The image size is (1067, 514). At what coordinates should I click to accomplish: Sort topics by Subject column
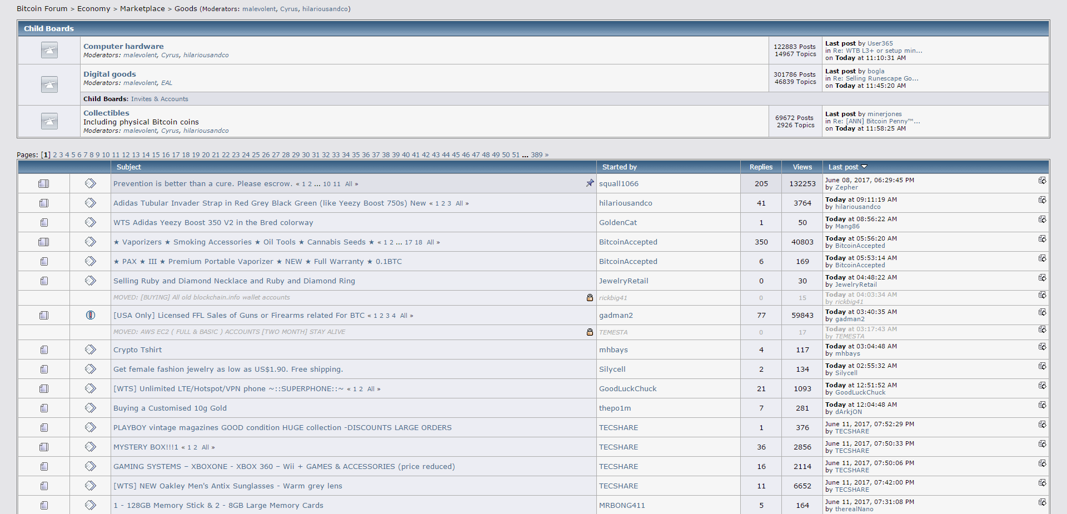(128, 167)
